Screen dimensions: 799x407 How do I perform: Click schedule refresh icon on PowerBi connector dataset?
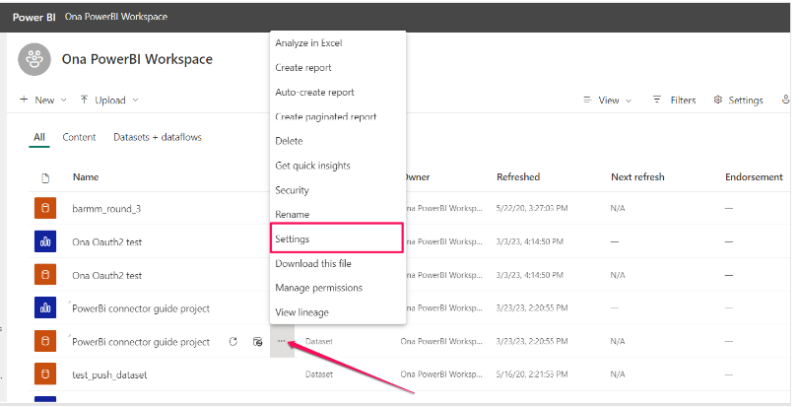coord(258,341)
